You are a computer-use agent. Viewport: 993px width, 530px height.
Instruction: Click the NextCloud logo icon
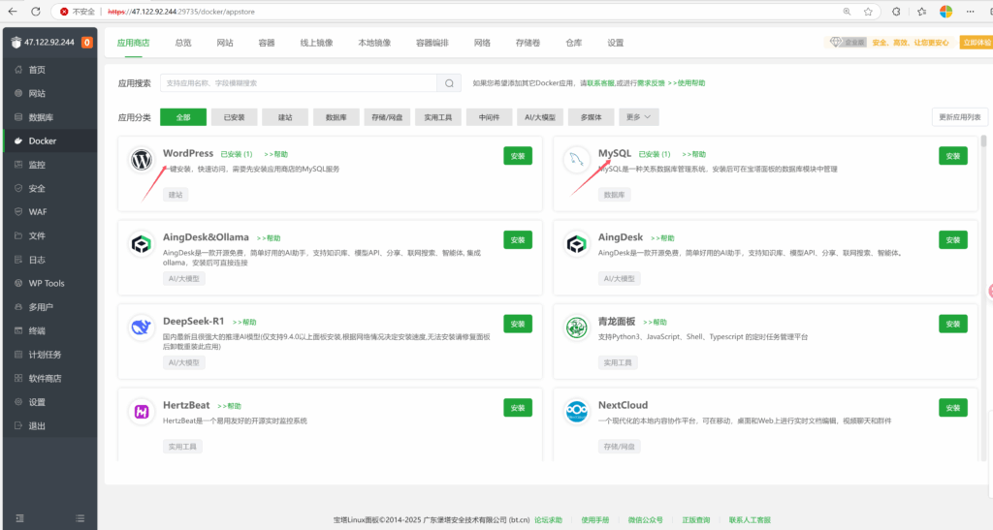[576, 412]
